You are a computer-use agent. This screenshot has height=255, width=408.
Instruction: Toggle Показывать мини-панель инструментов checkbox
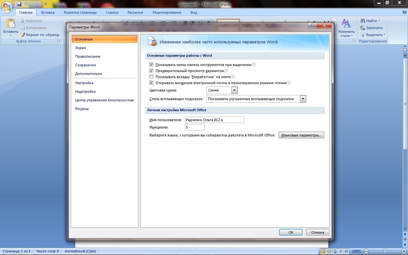(x=151, y=65)
